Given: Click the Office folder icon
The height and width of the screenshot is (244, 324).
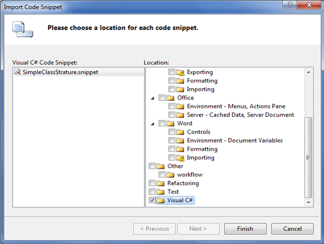Looking at the screenshot, I should (170, 97).
